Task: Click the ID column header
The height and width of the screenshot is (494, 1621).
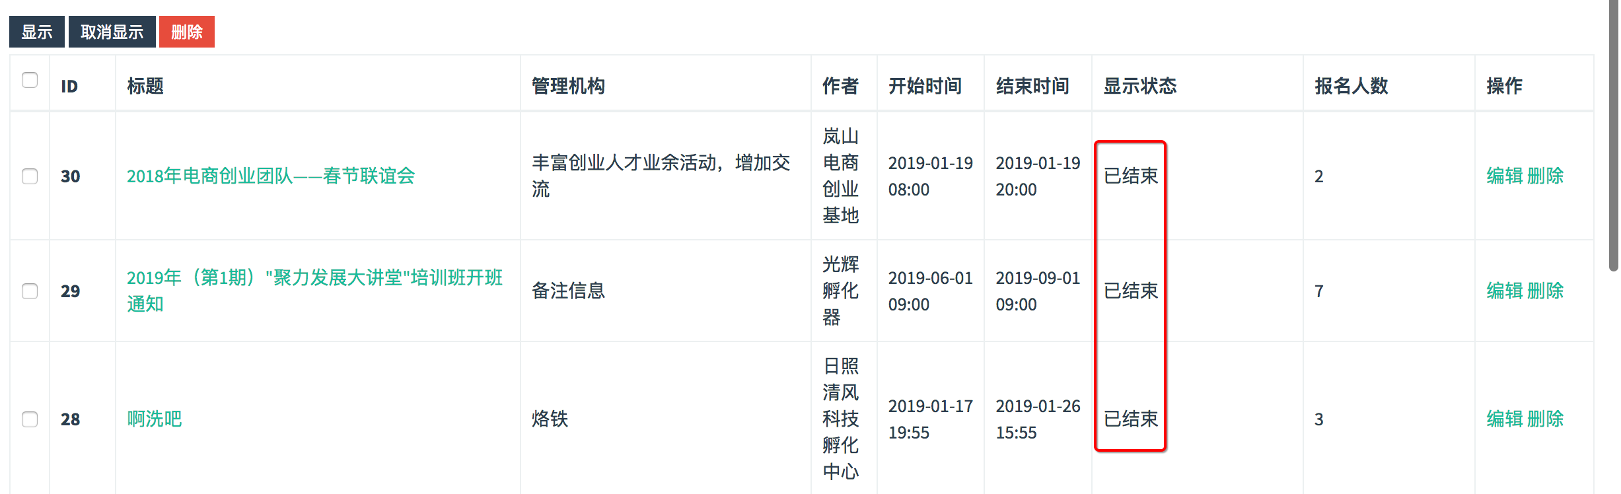Action: point(69,86)
